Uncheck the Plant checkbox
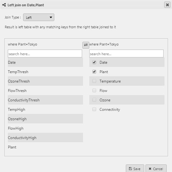 [x=94, y=72]
